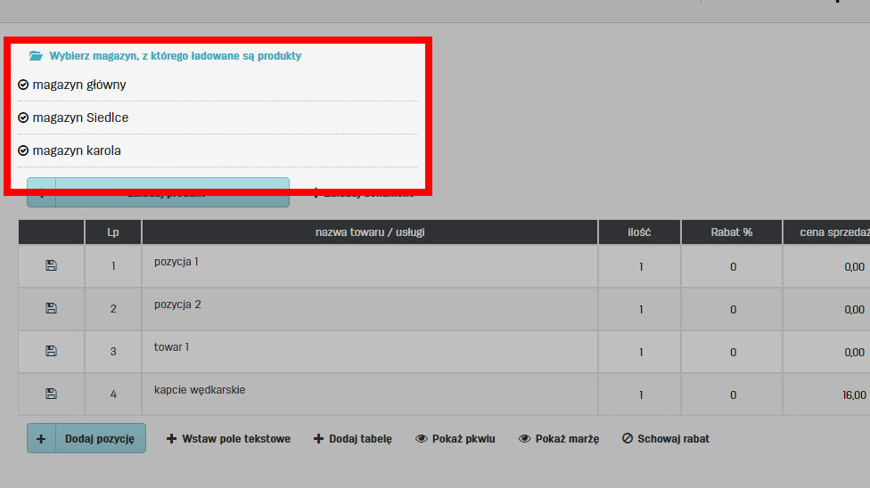Click check-circle icon beside magazyn główny
Image resolution: width=870 pixels, height=488 pixels.
coord(23,85)
